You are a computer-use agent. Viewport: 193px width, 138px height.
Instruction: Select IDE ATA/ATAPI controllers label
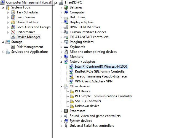pyautogui.click(x=89, y=37)
